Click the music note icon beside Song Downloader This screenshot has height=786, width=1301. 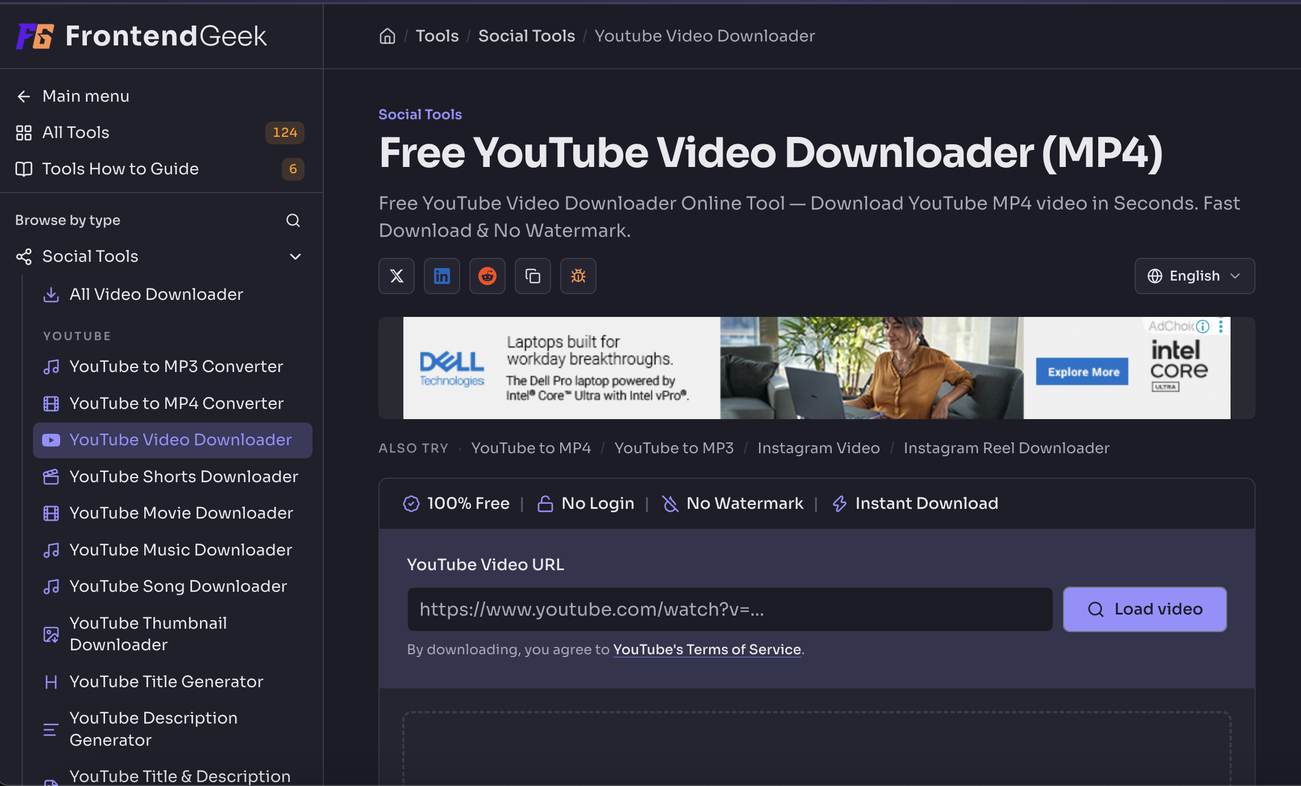pos(51,587)
